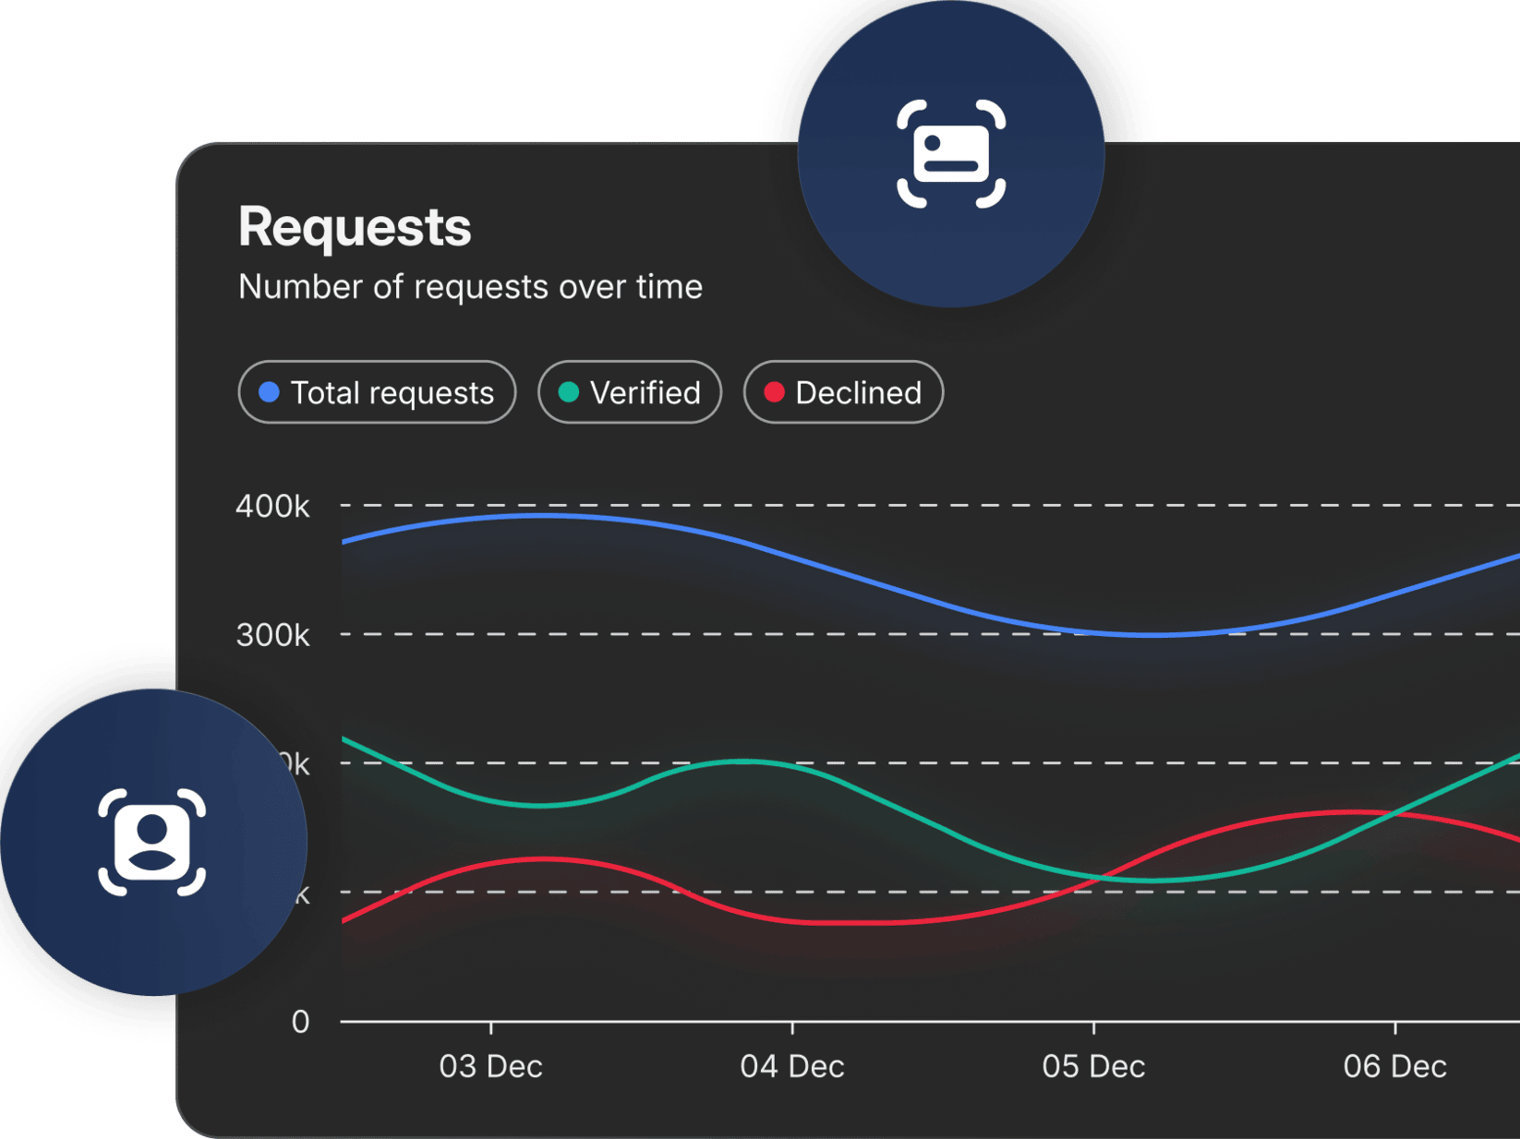This screenshot has height=1139, width=1520.
Task: Select the 05 Dec axis label
Action: click(1093, 1067)
